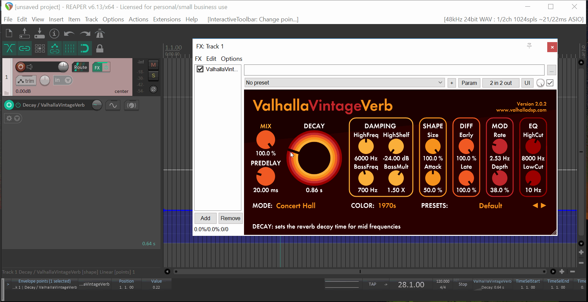Screen dimensions: 588x302
Task: Click Track 1 folder icon
Action: (x=7, y=93)
